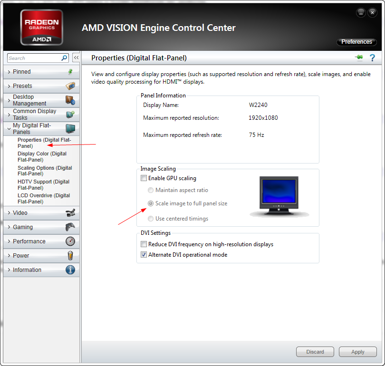
Task: Collapse the My Digital Flat-Panels section arrow
Action: [9, 129]
